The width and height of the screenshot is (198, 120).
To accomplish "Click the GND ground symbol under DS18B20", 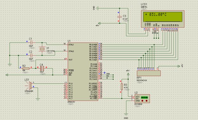I will [x=126, y=115].
